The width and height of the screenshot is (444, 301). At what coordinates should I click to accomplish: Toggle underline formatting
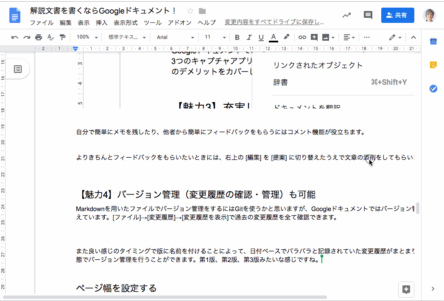261,37
